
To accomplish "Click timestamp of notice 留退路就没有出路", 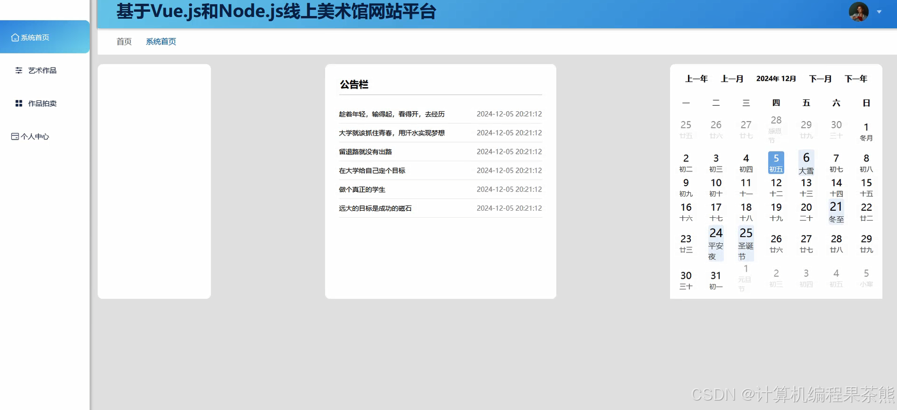I will point(509,152).
